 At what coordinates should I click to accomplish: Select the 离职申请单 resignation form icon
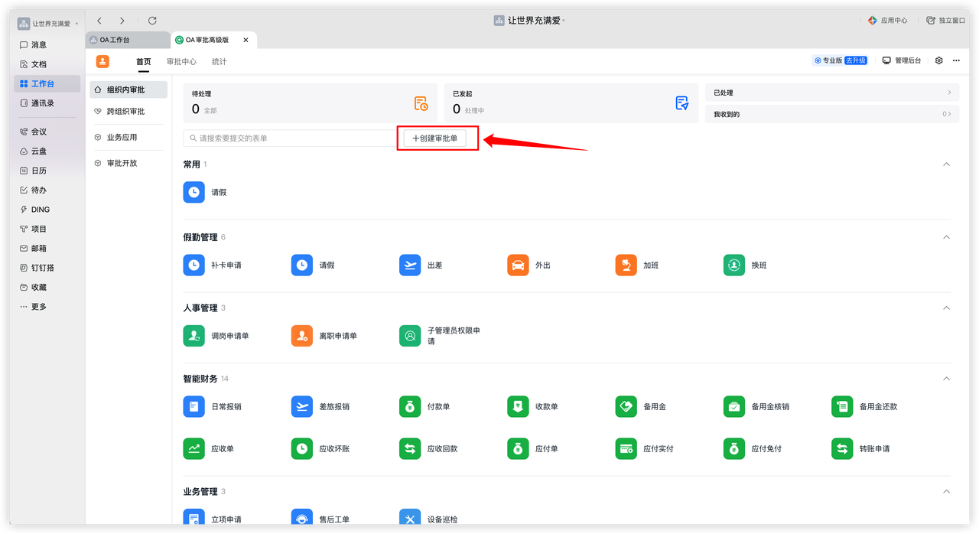(x=301, y=335)
